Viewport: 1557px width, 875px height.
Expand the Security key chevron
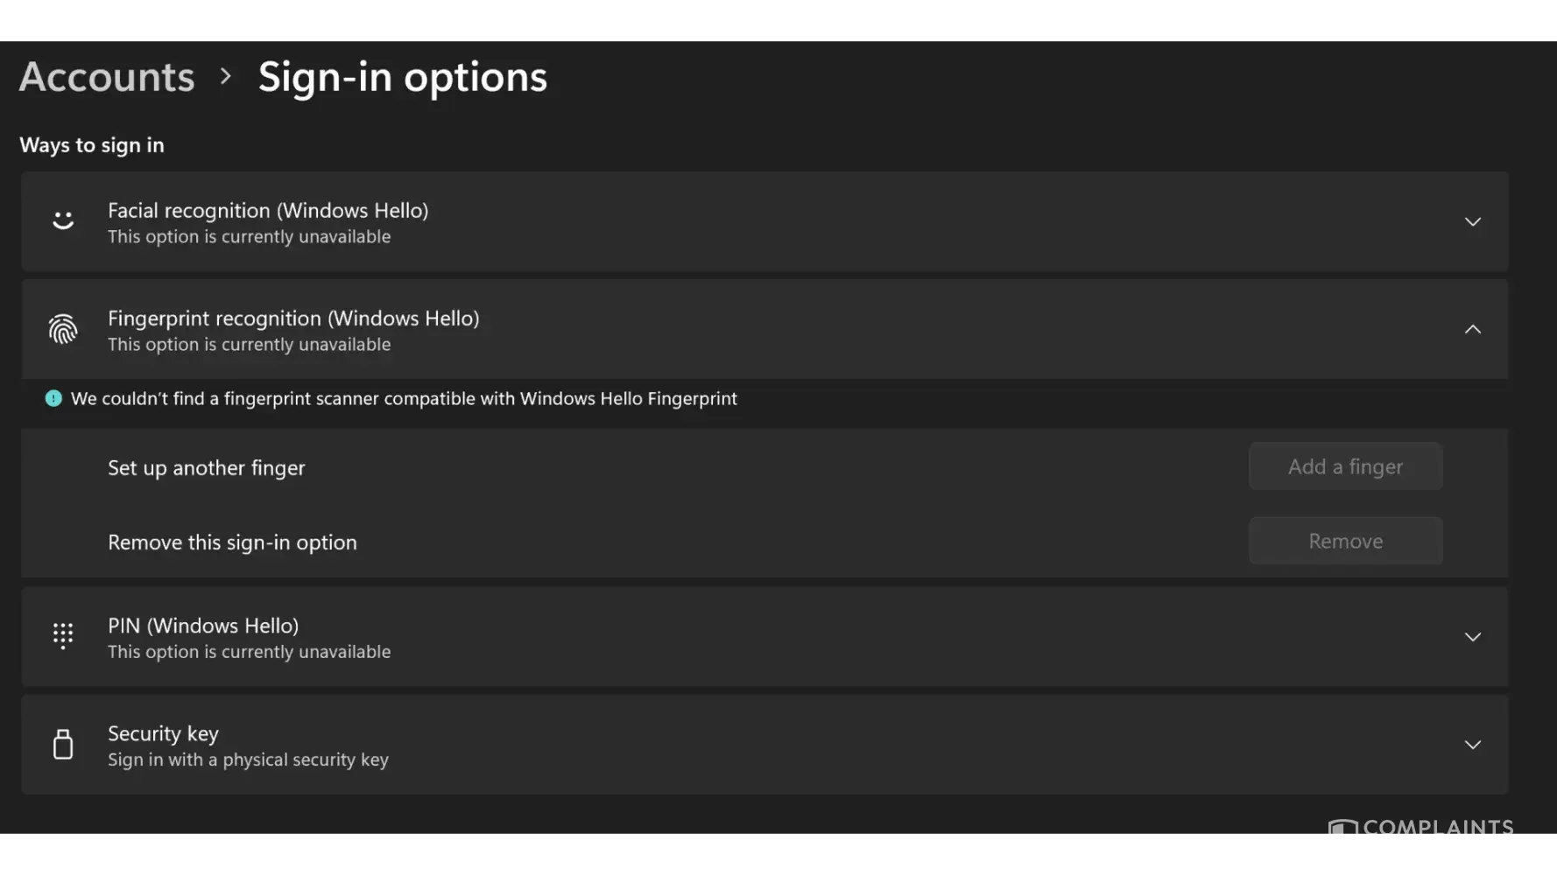1473,745
